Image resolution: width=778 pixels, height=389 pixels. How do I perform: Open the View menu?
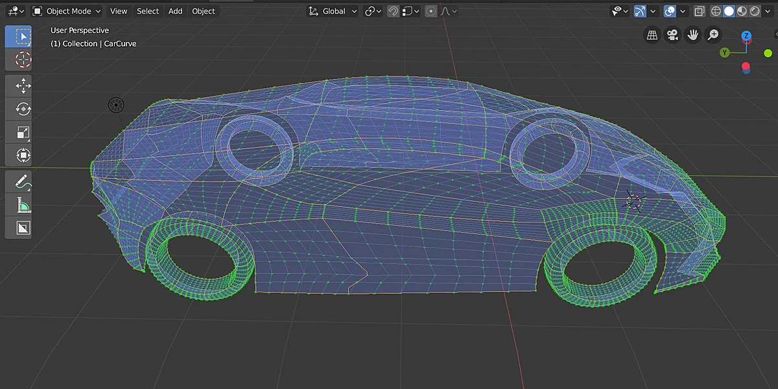click(119, 11)
